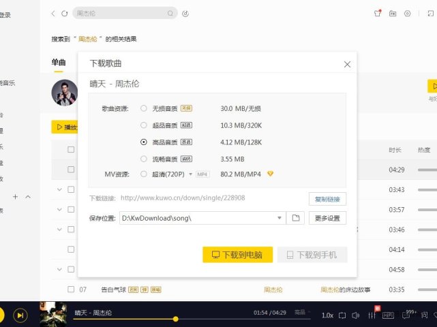Open the MV resolution dropdown arrow
This screenshot has width=437, height=327.
191,174
